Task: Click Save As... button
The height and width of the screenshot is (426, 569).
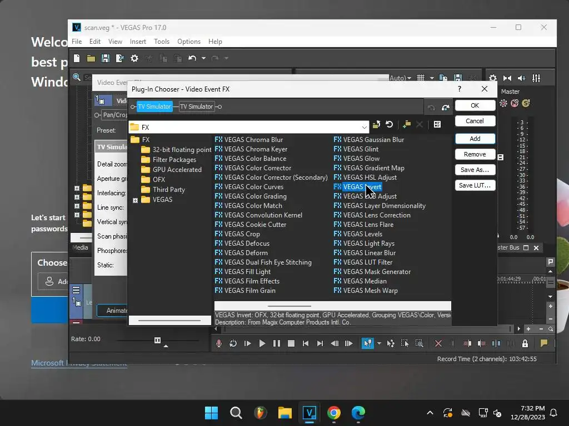Action: click(475, 170)
